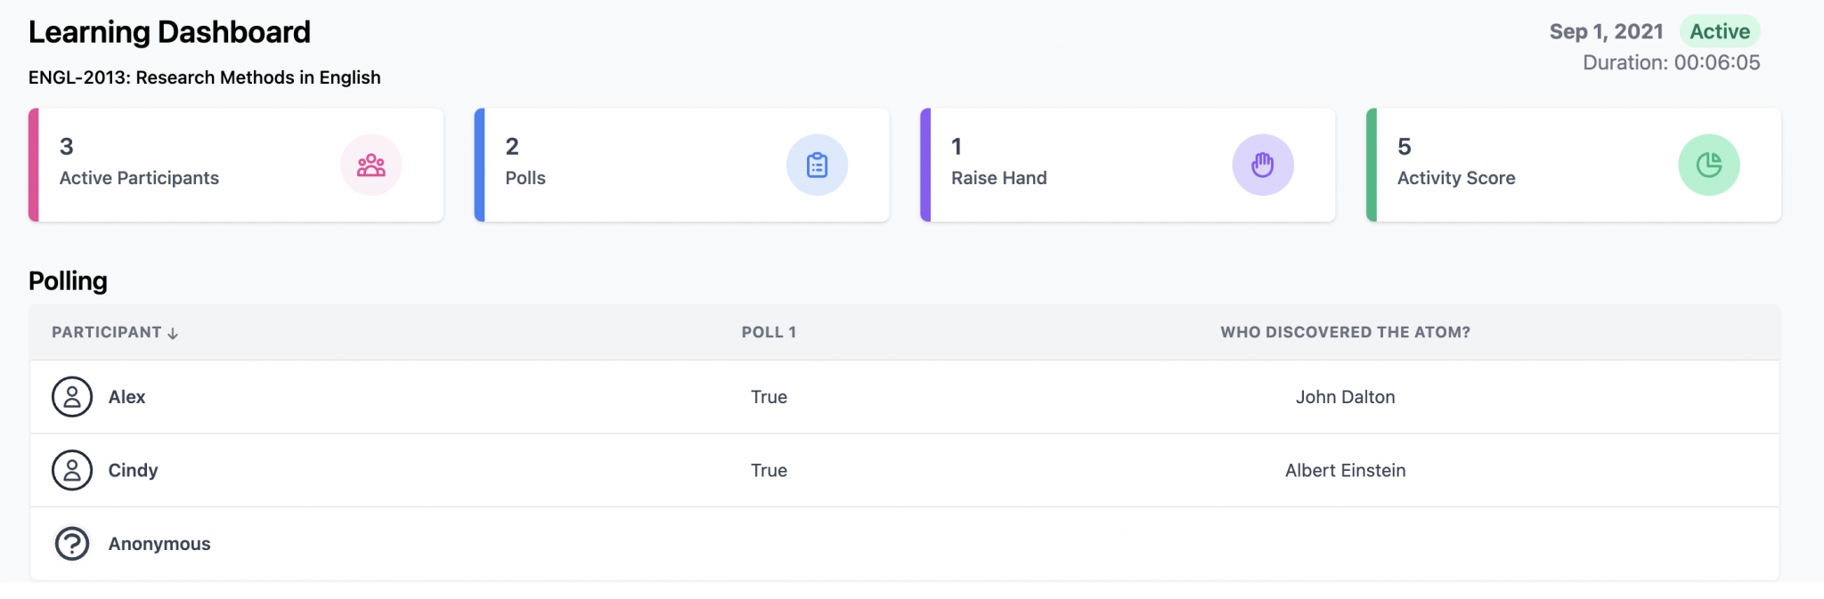Click the Anonymous question mark avatar
Screen dimensions: 1824x599
click(72, 543)
